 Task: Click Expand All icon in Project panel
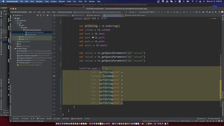click(x=41, y=15)
